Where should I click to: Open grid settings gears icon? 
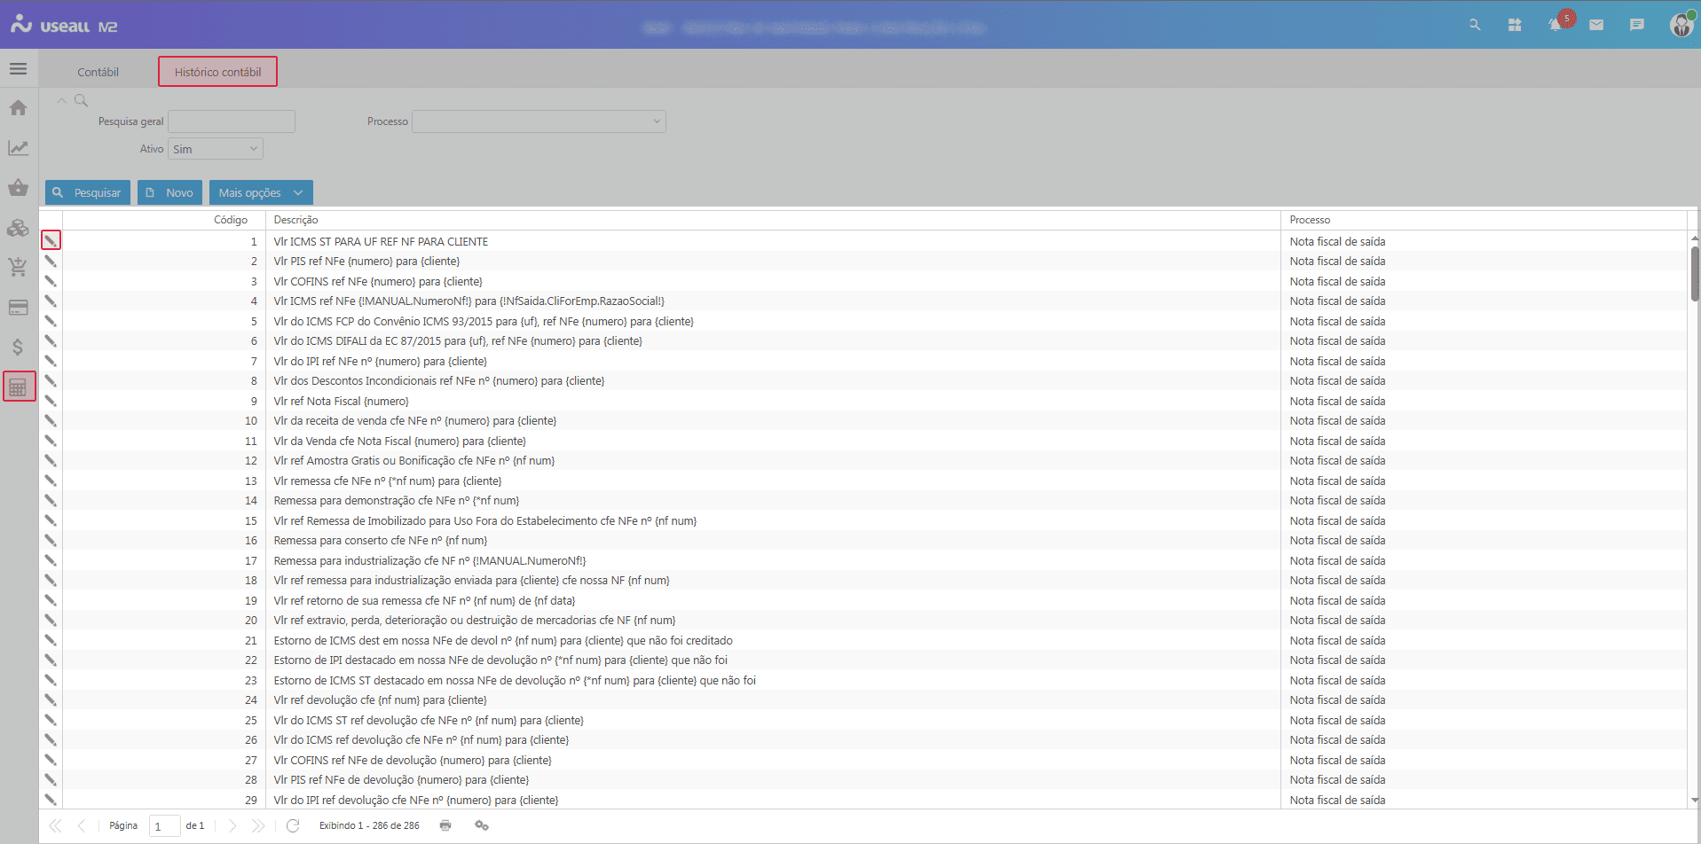[x=482, y=825]
